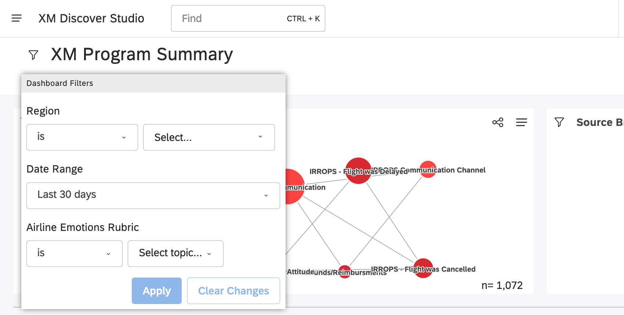Viewport: 624px width, 315px height.
Task: Click the share icon on the network widget
Action: (x=498, y=122)
